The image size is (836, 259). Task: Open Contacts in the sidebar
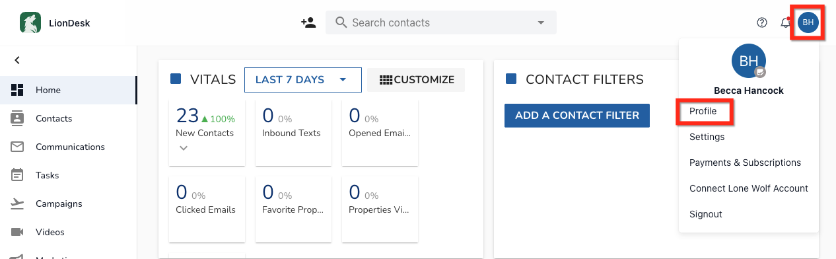coord(68,118)
